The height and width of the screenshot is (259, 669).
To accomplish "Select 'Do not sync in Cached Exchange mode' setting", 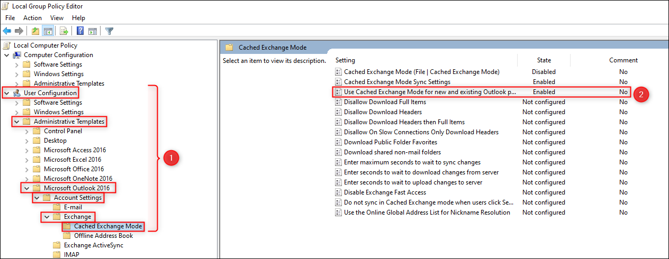I will 429,202.
